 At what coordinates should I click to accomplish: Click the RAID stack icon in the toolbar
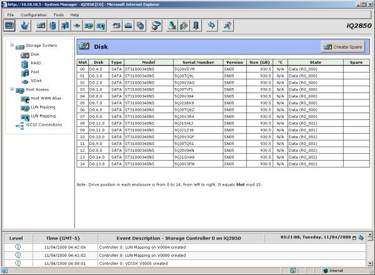(53, 26)
